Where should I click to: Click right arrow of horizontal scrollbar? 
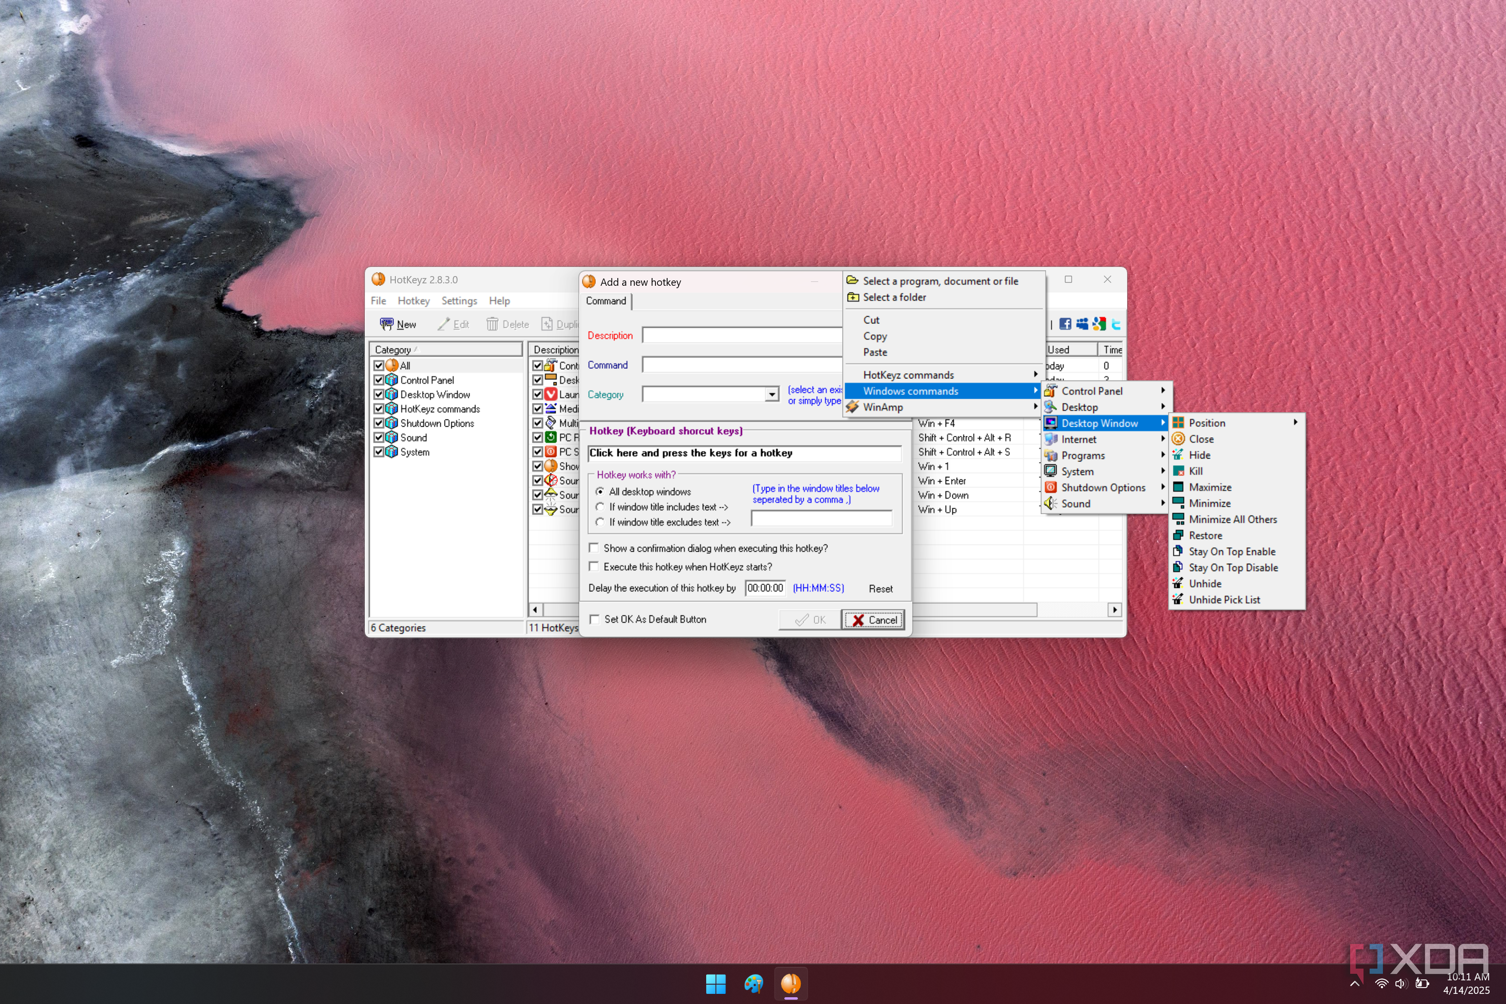tap(1115, 610)
